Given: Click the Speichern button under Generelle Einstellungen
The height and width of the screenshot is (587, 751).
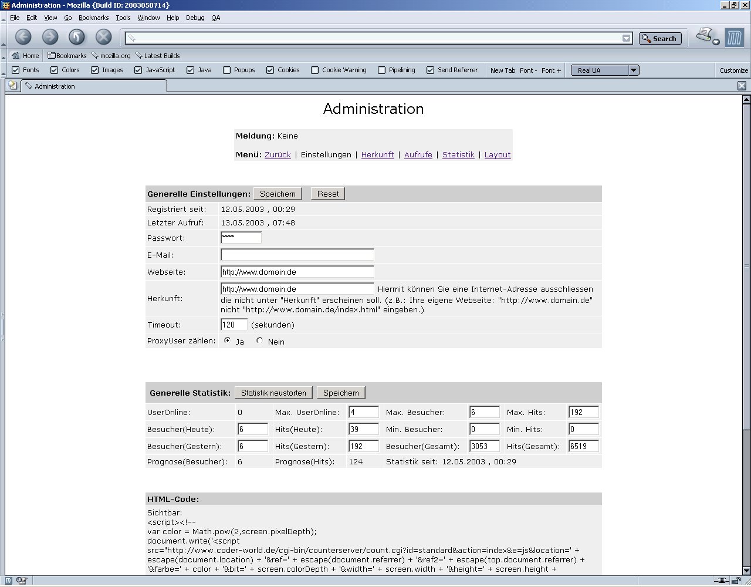Looking at the screenshot, I should 278,194.
